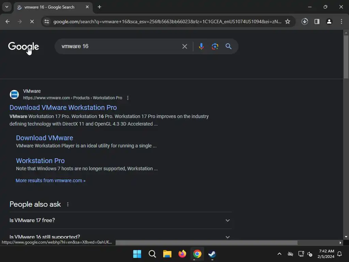Click 'People also ask' heading
Viewport: 349px width, 262px height.
[x=35, y=204]
